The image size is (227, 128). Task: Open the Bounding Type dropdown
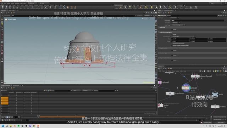(183, 37)
